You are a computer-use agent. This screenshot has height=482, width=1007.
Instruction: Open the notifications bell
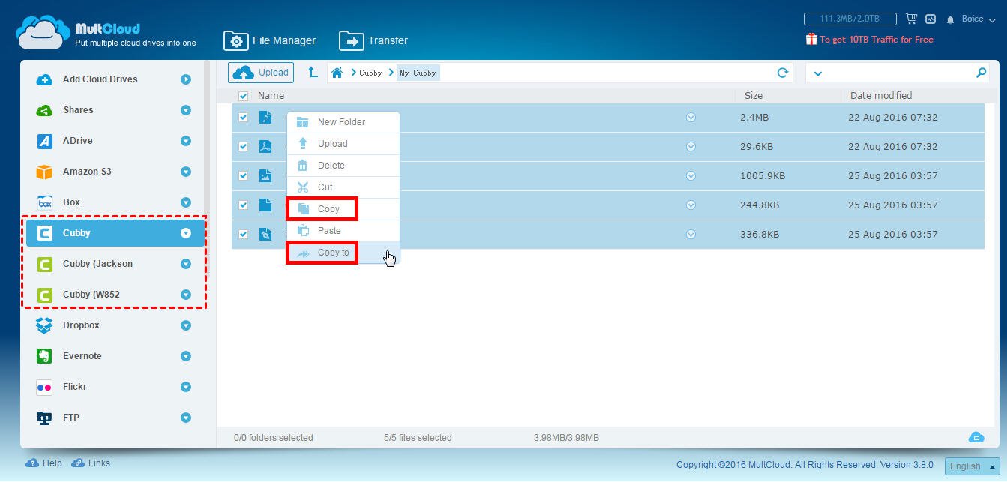coord(951,19)
